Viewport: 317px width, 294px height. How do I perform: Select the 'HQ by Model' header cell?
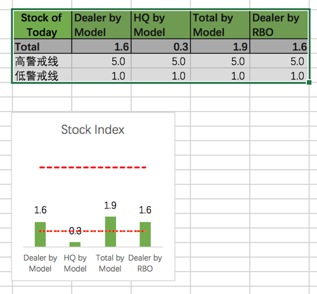161,25
